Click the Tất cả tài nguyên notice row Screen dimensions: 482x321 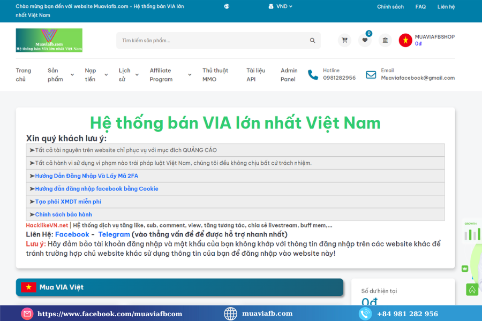[x=236, y=150]
